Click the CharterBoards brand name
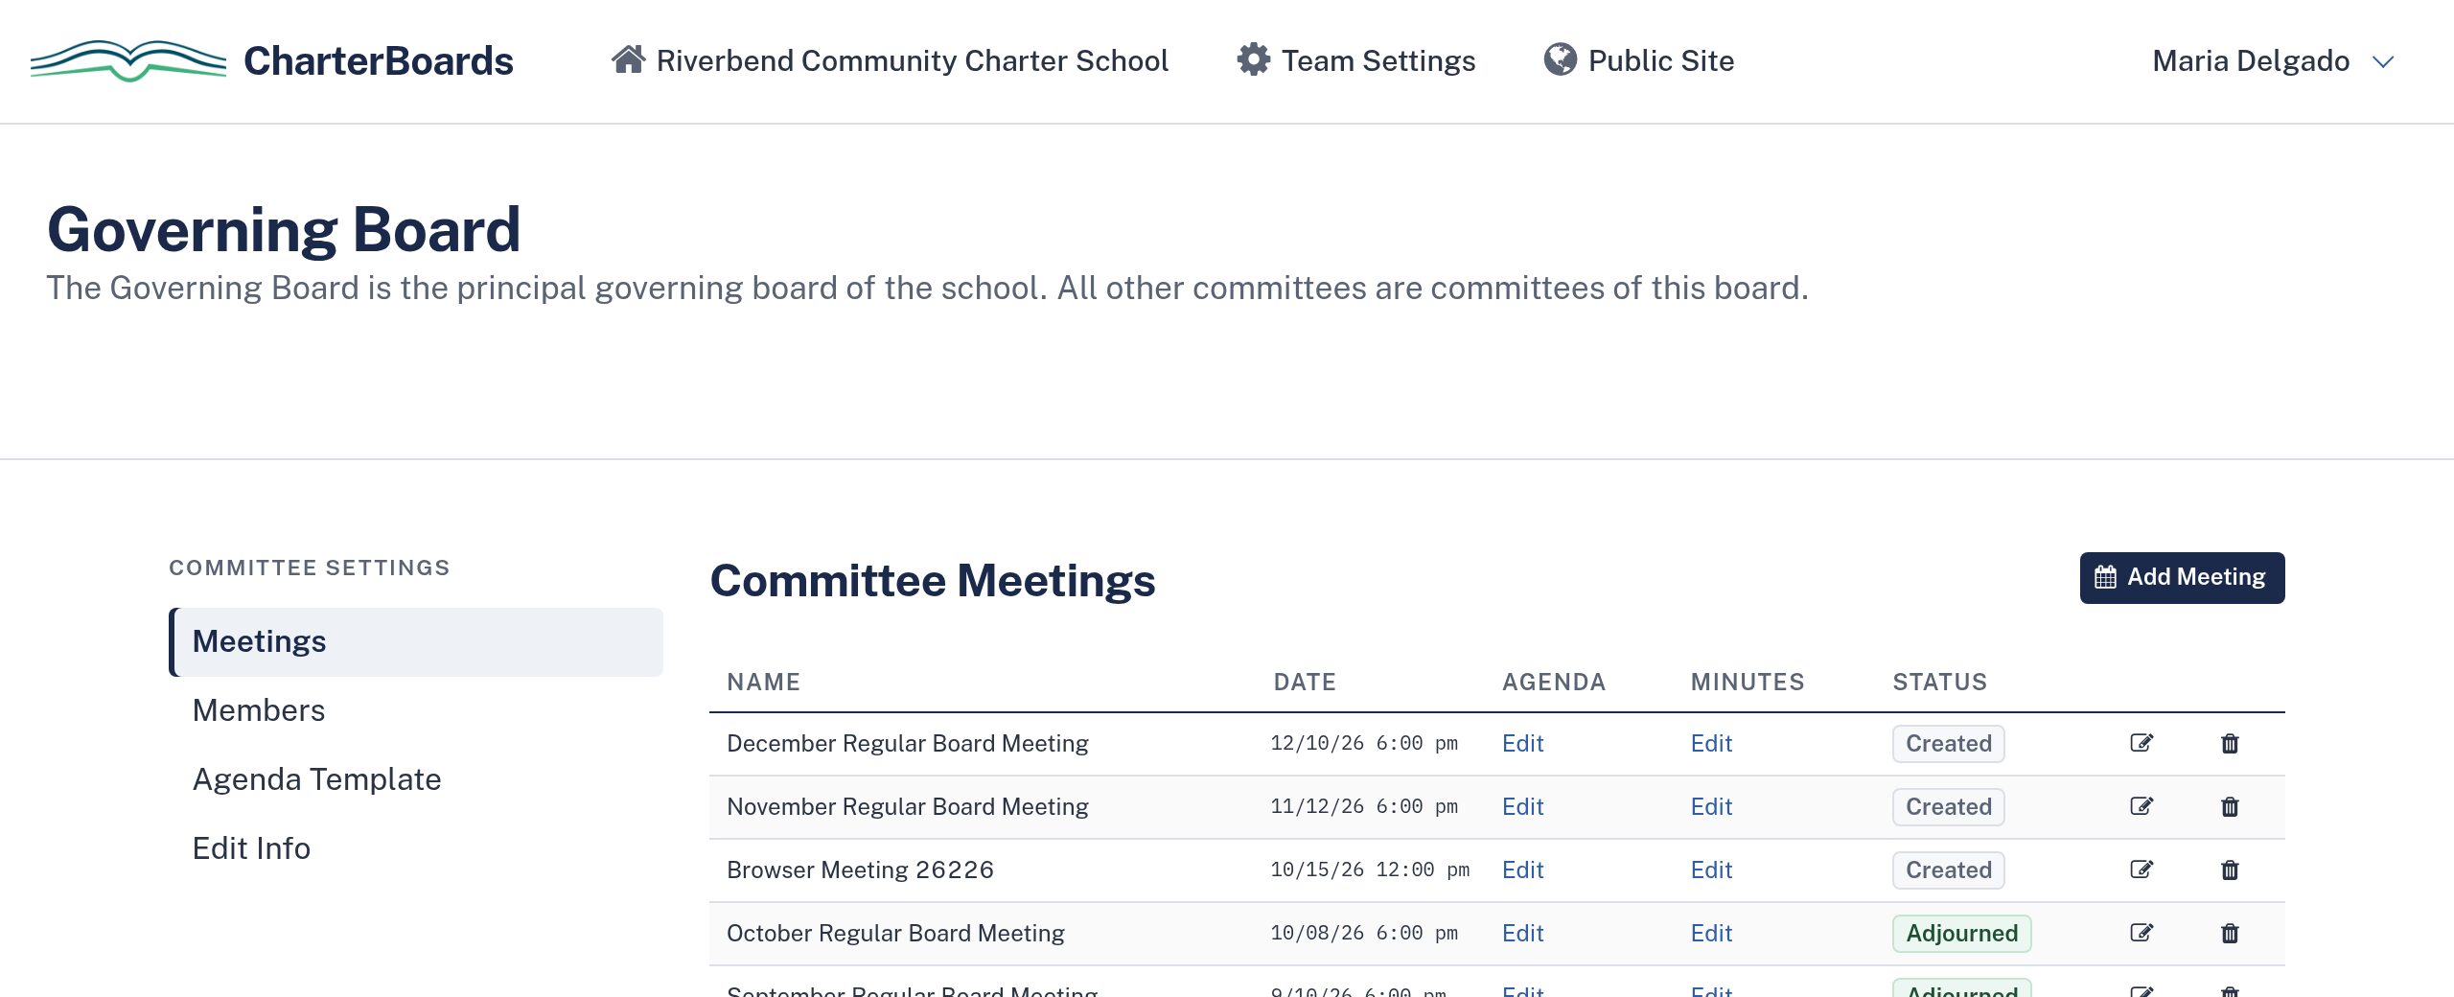The width and height of the screenshot is (2454, 997). pos(379,60)
